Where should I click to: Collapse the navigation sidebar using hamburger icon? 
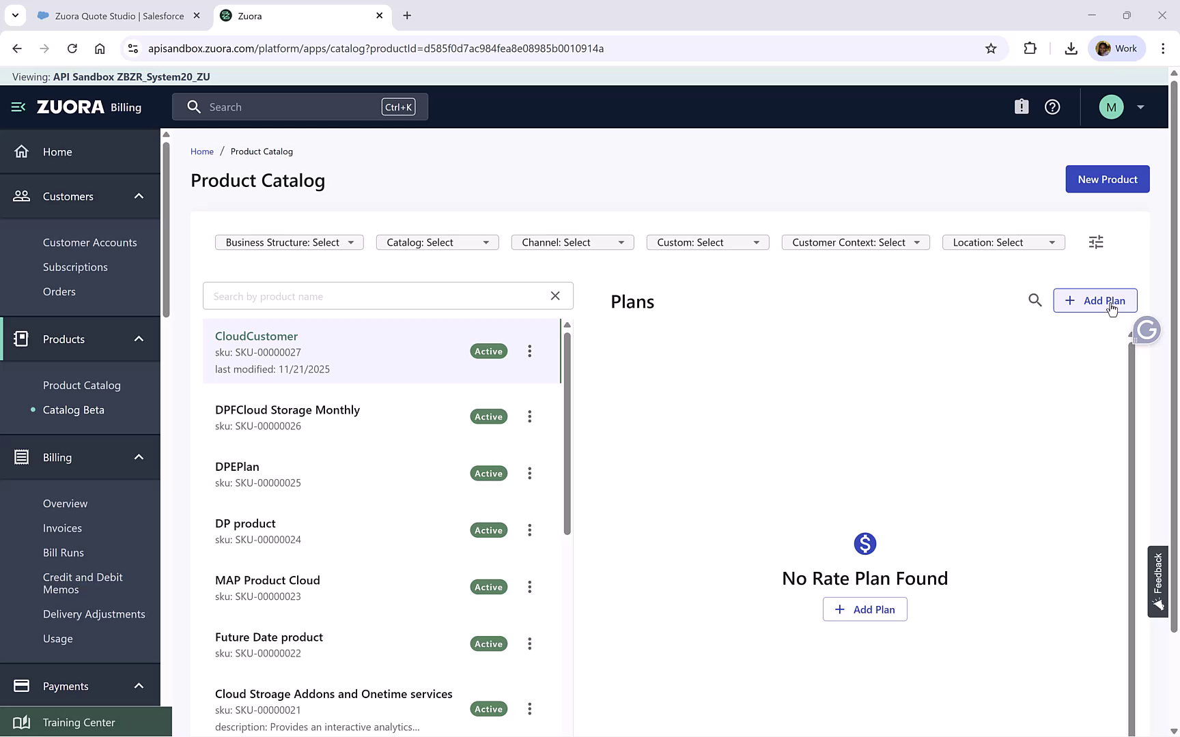17,106
